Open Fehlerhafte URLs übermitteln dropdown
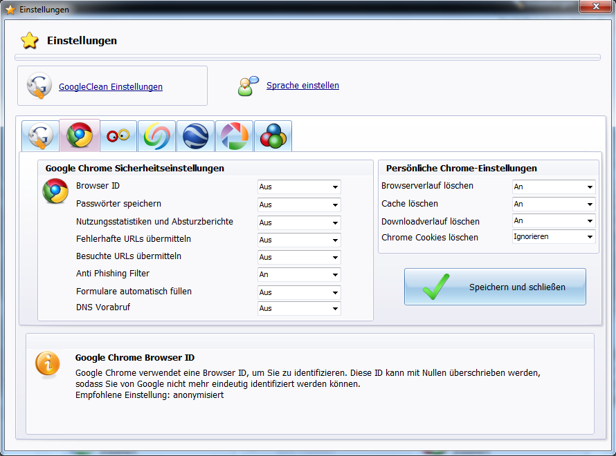 [x=299, y=240]
